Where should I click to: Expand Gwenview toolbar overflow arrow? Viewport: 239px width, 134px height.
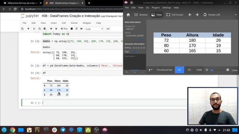(x=236, y=15)
